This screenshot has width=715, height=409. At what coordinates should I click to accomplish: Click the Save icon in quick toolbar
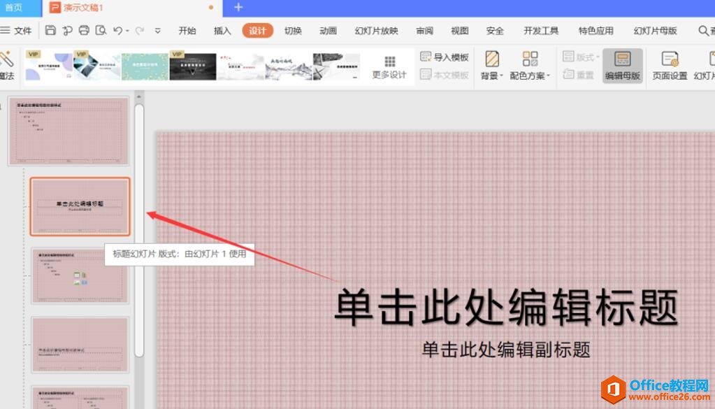coord(50,30)
